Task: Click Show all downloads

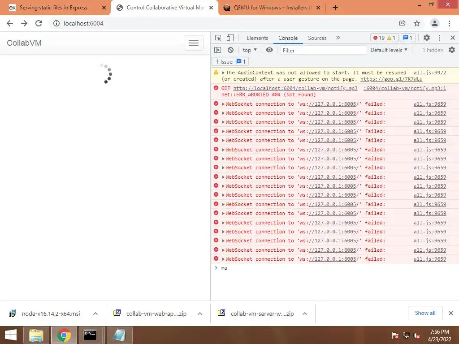Action: (425, 313)
